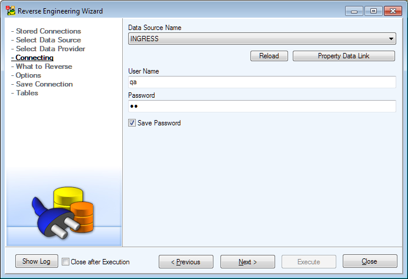
Task: Click the User Name label
Action: (143, 71)
